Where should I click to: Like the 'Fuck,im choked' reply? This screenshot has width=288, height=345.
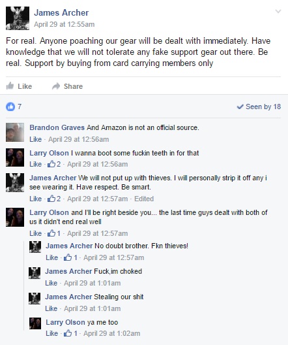[51, 283]
